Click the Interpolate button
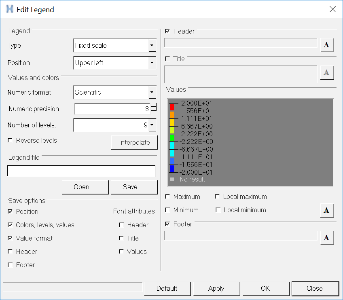This screenshot has width=343, height=300. [134, 142]
